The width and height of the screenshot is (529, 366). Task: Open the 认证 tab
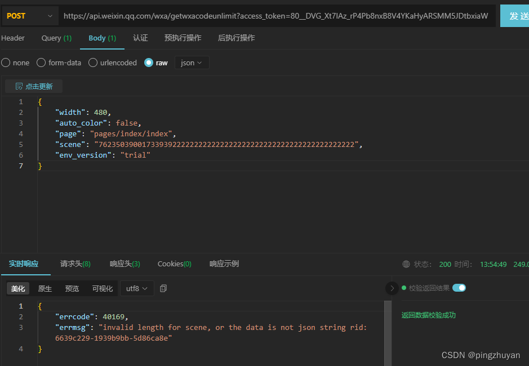click(140, 38)
